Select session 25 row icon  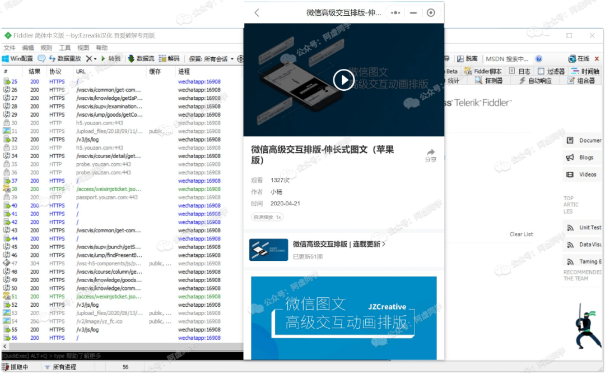7,81
